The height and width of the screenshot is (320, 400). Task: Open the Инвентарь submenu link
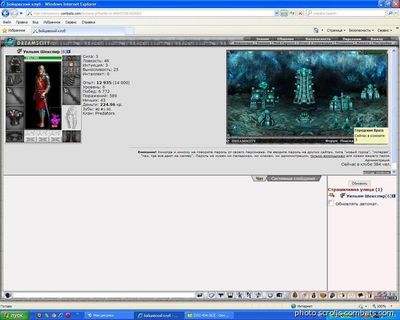pos(243,43)
